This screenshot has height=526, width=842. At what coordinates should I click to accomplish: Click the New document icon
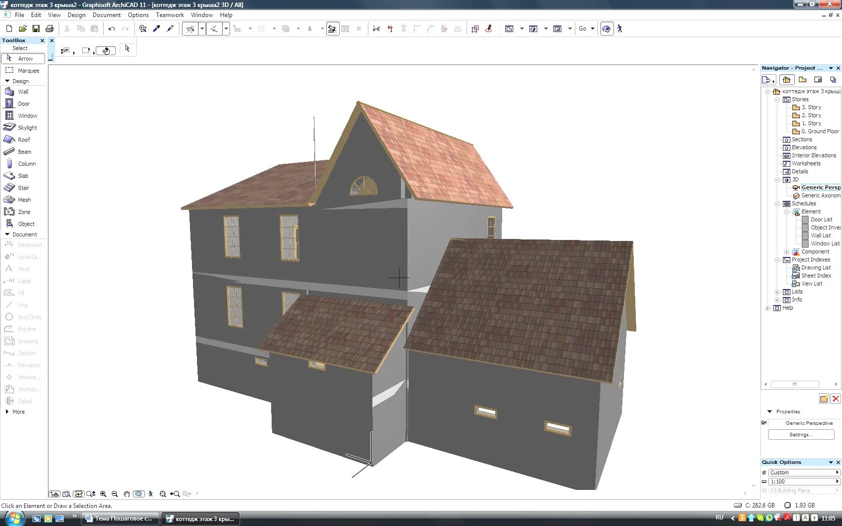tap(9, 29)
